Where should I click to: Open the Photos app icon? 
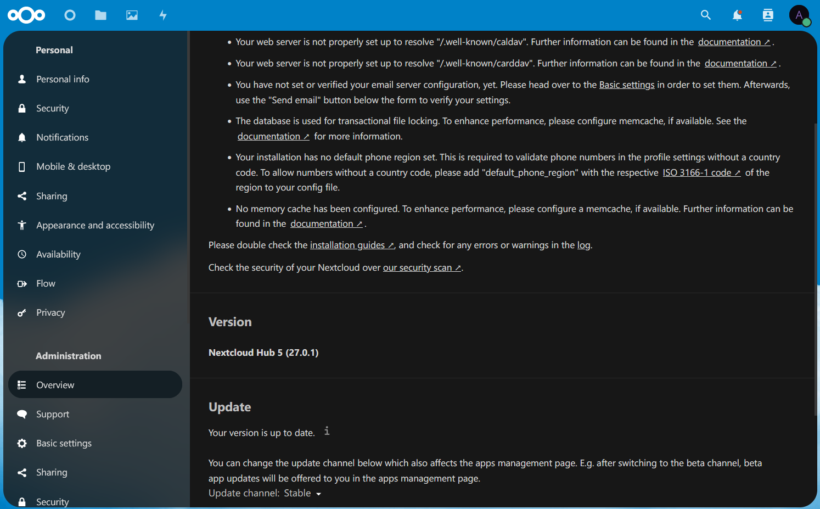coord(132,15)
